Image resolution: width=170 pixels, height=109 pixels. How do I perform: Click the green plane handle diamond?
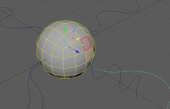point(82,45)
